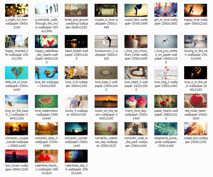213x177 pixels.
Task: Choose the valentines_day_13 thumbnail
Action: [76, 156]
